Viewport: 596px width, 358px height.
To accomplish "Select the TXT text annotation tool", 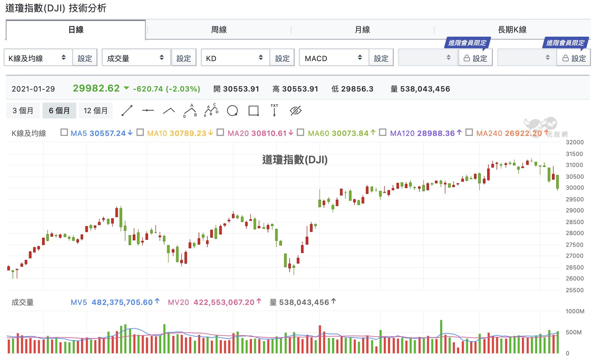I will [x=274, y=110].
